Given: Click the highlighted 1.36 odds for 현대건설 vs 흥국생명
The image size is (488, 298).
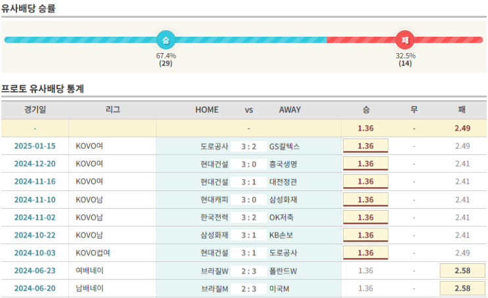Looking at the screenshot, I should [365, 163].
